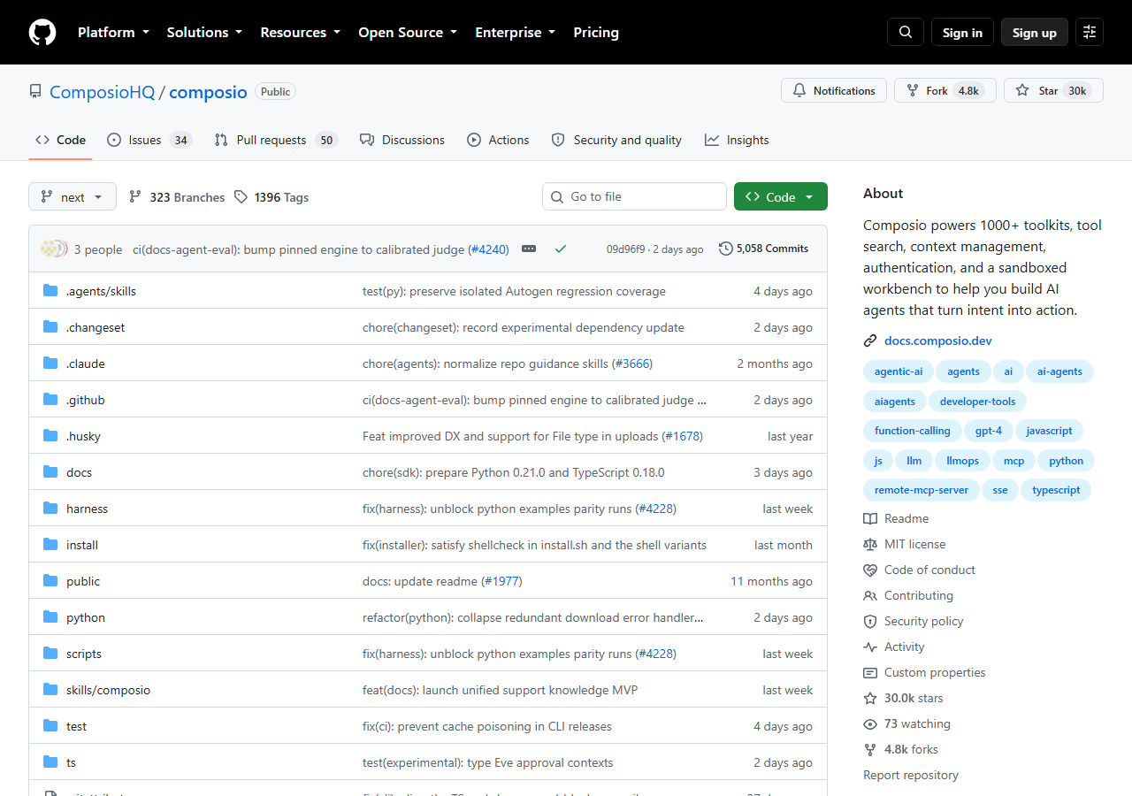Open the Report repository link
This screenshot has height=796, width=1132.
911,775
